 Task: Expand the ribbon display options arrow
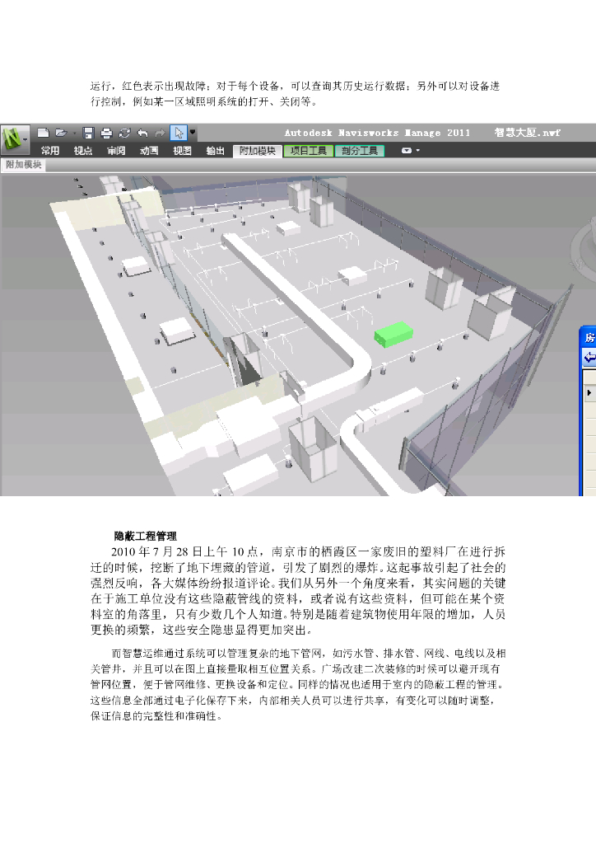pyautogui.click(x=418, y=151)
